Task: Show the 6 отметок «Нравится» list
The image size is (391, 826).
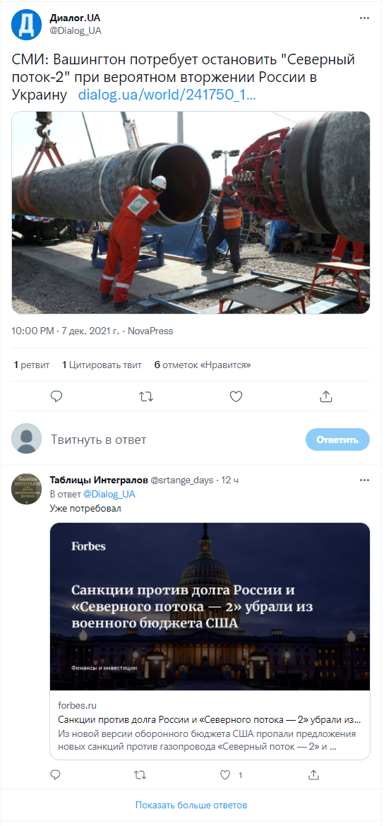Action: 203,365
